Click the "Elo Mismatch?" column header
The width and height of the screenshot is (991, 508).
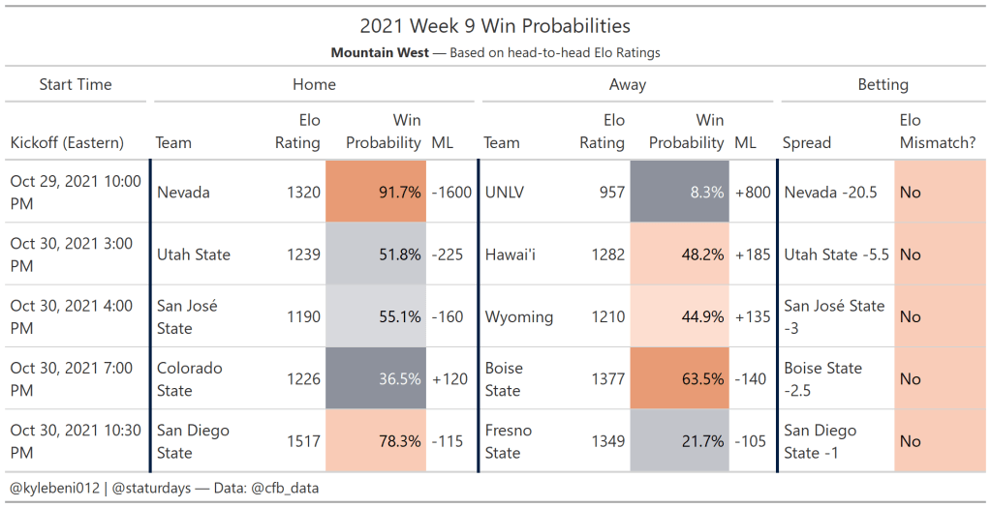(937, 132)
